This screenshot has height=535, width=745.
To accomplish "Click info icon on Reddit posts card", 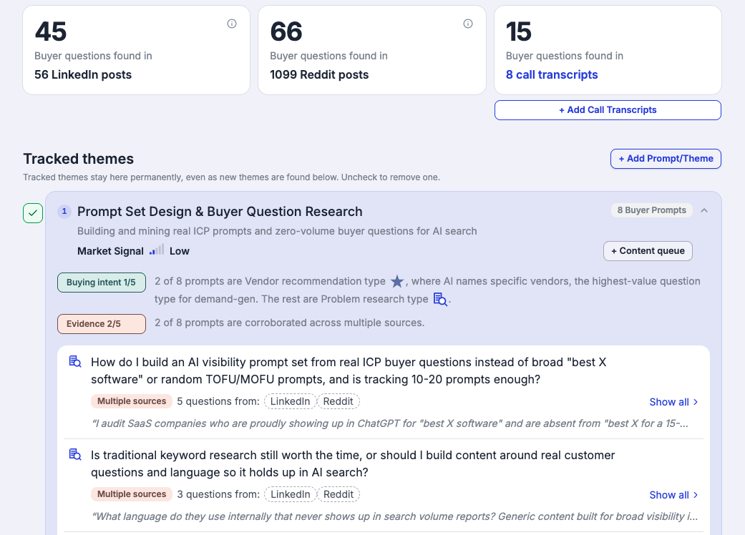I will (x=468, y=24).
